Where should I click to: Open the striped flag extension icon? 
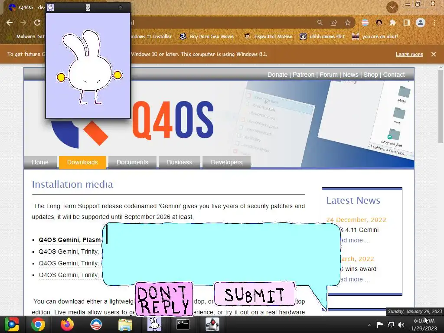pos(365,23)
